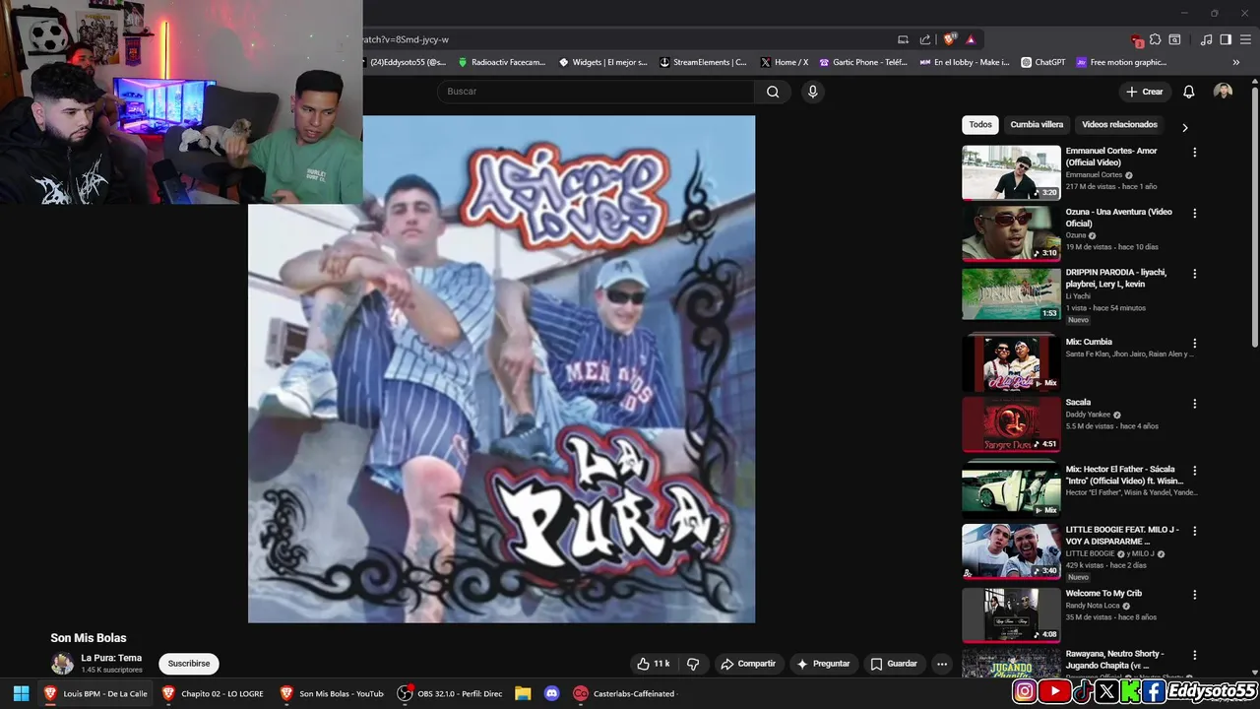The height and width of the screenshot is (709, 1260).
Task: Open the LITTLE BOOGIE FEAT. MILO J thumbnail
Action: pyautogui.click(x=1011, y=550)
